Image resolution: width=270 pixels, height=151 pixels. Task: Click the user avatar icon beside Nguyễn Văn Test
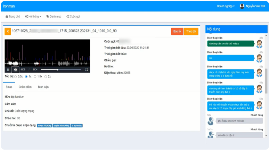coord(242,6)
